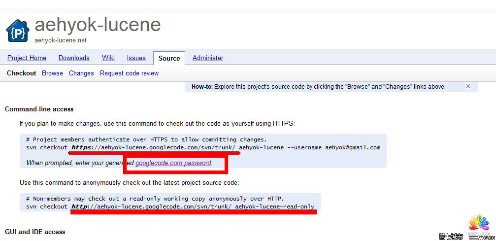Click Request code review link
The width and height of the screenshot is (496, 241).
click(x=129, y=73)
